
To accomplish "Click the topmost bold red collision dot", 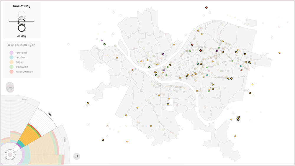I will 206,8.
